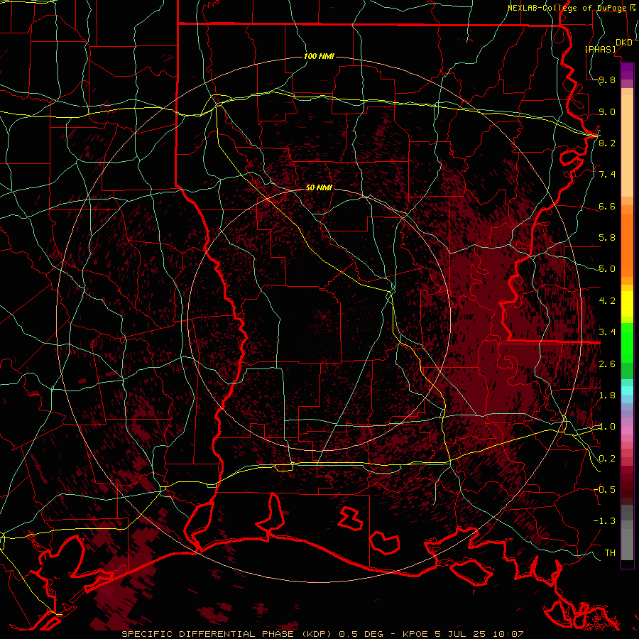Click the 9.8 value on color scale
The width and height of the screenshot is (639, 639).
tap(607, 80)
